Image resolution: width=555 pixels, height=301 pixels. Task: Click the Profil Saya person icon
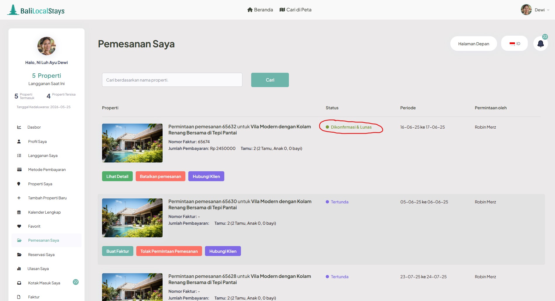point(19,141)
